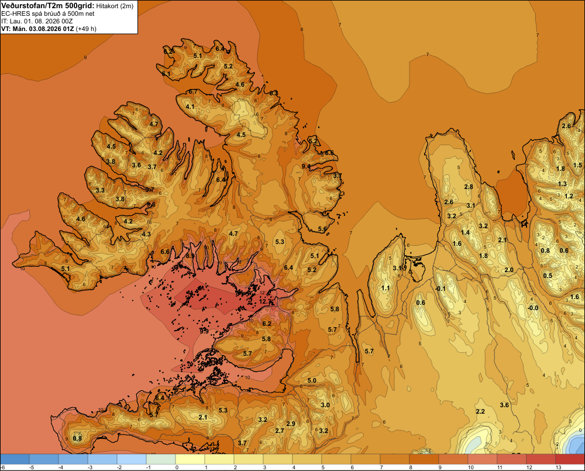The width and height of the screenshot is (585, 471).
Task: Select the 2.2 temperature value
Action: pos(480,411)
